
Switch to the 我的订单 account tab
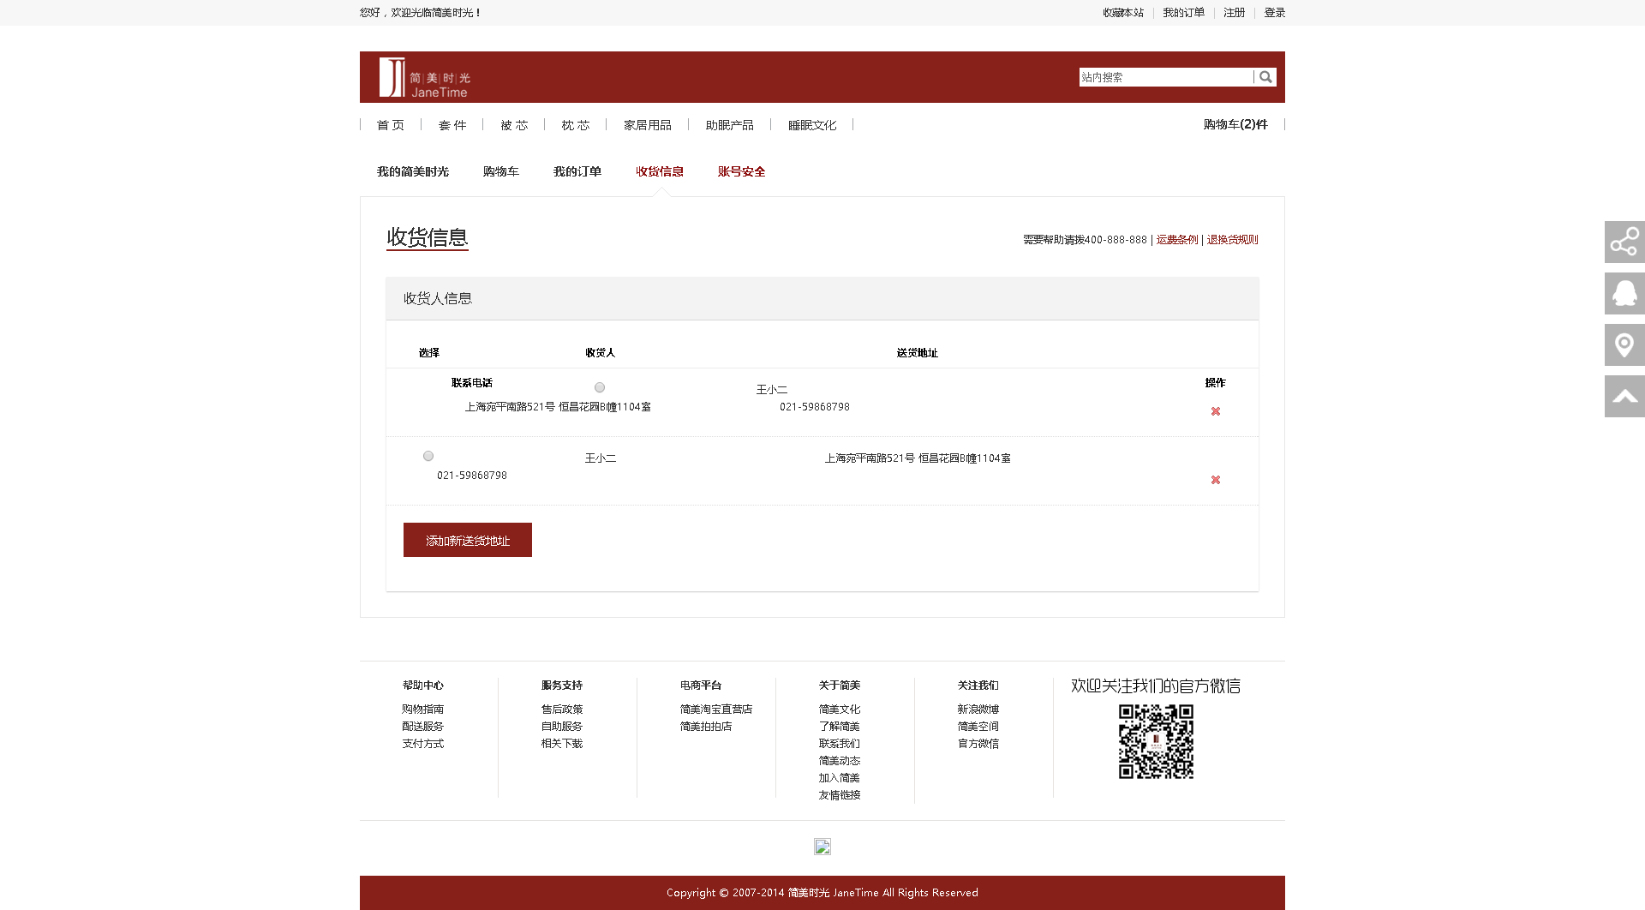click(577, 171)
